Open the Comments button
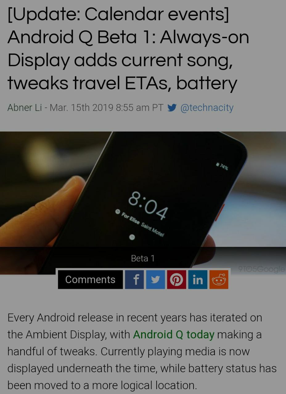Viewport: 286px width, 394px height. 90,279
